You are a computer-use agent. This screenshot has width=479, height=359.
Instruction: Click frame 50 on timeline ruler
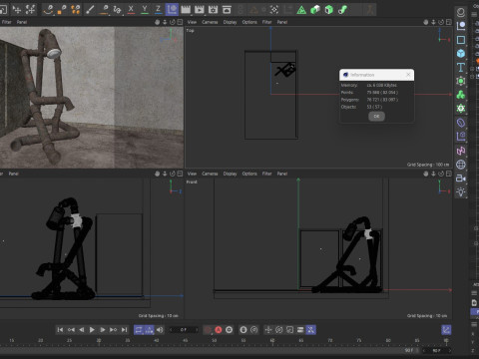(x=215, y=340)
